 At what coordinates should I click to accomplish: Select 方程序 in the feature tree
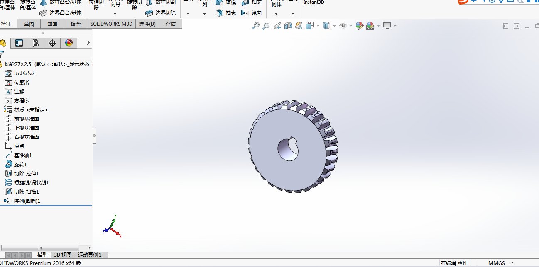(x=17, y=100)
